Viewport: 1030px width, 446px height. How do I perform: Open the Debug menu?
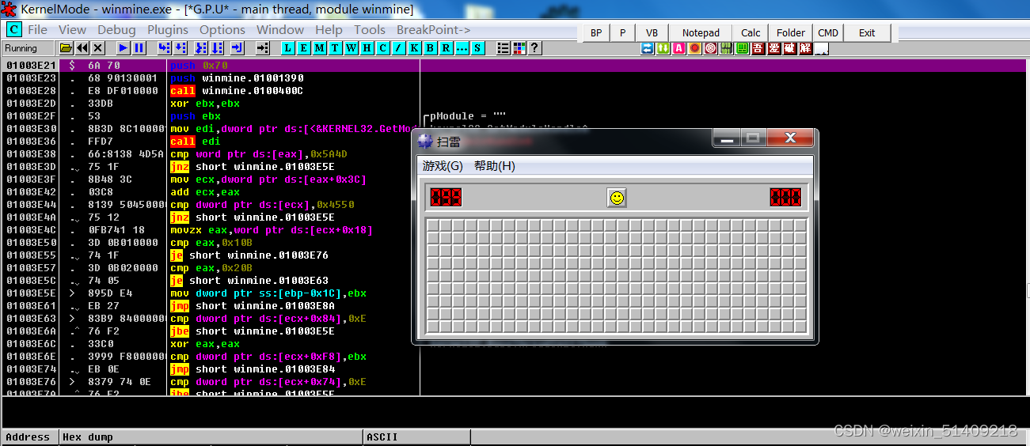[116, 30]
